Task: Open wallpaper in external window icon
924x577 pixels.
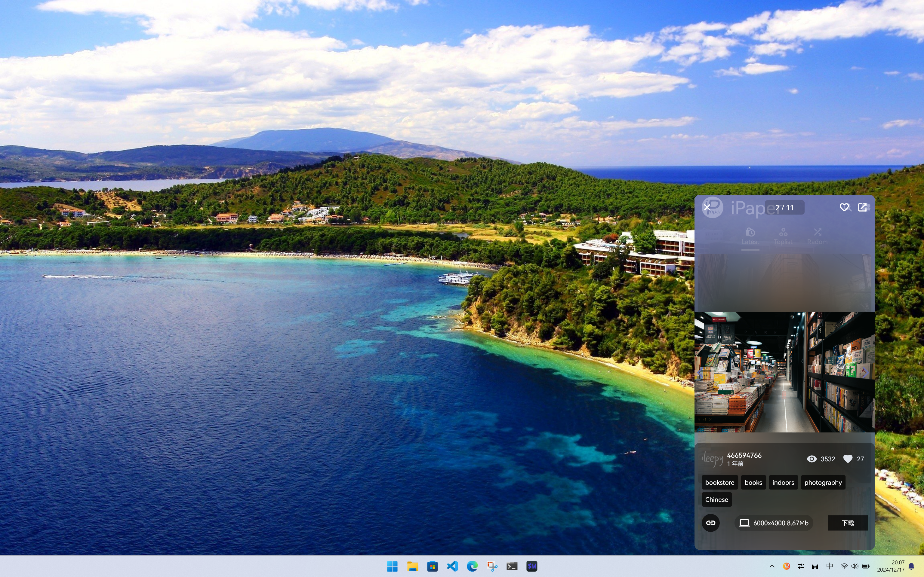Action: coord(862,207)
